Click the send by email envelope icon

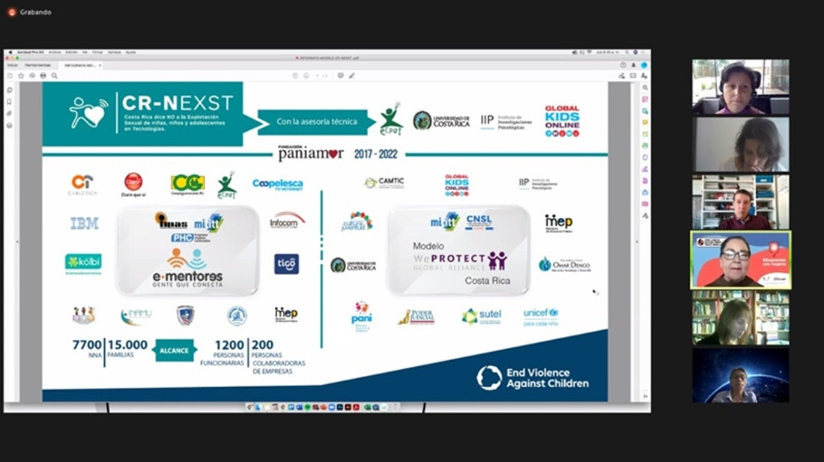[633, 76]
